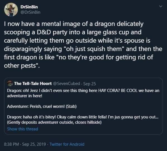Screen dimensions: 167x151
Task: Click the first line 'I now have a mental image'
Action: click(x=74, y=24)
